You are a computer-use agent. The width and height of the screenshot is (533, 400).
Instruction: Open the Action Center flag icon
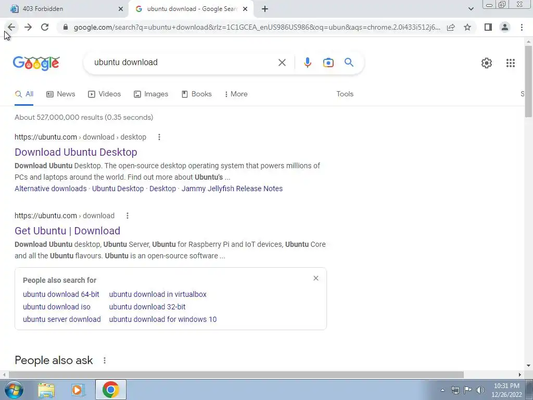468,390
